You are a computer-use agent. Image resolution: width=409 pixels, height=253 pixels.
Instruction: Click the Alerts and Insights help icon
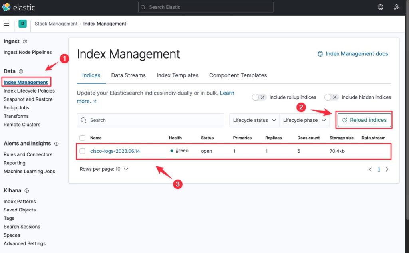coord(56,144)
